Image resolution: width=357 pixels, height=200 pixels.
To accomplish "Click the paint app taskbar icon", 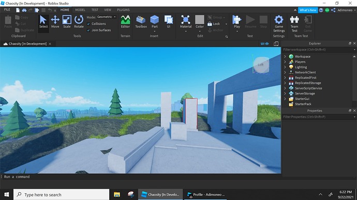I will tap(131, 194).
